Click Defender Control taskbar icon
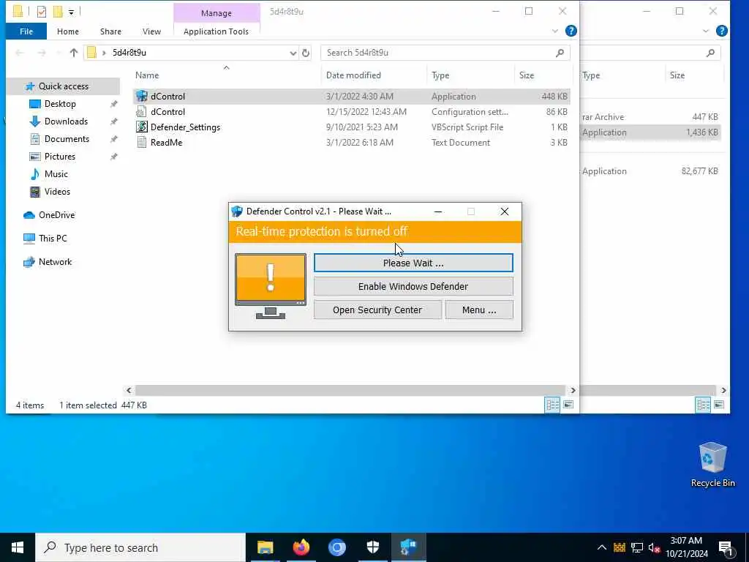Screen dimensions: 749x562 coord(408,547)
